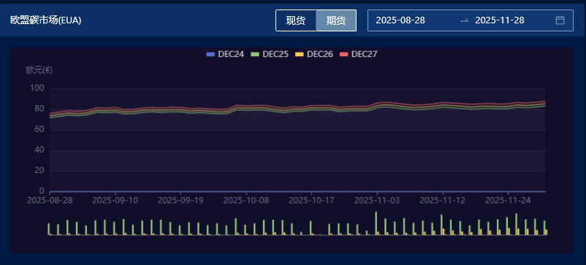Click y-axis value 40
Image resolution: width=586 pixels, height=265 pixels.
40,150
